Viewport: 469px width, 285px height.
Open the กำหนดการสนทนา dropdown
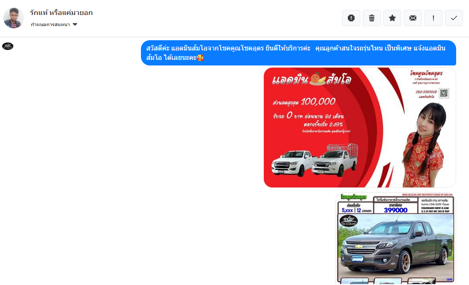coord(54,24)
